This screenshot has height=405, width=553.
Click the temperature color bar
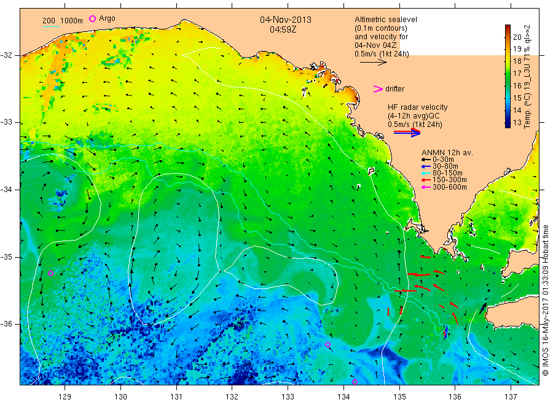coord(508,76)
